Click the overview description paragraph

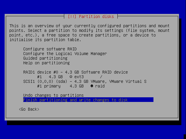point(89,33)
